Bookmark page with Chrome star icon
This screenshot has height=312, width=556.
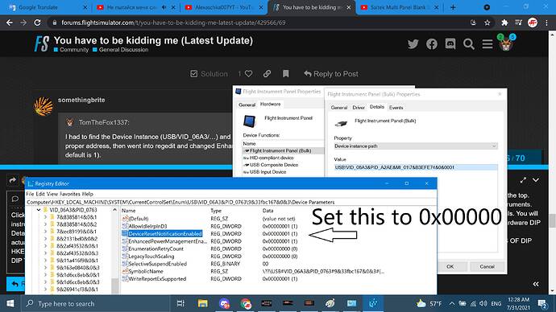[x=488, y=23]
